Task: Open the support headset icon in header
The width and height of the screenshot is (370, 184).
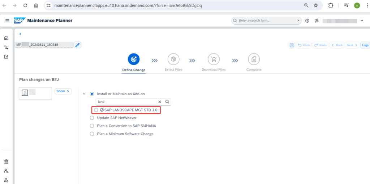Action: point(317,21)
